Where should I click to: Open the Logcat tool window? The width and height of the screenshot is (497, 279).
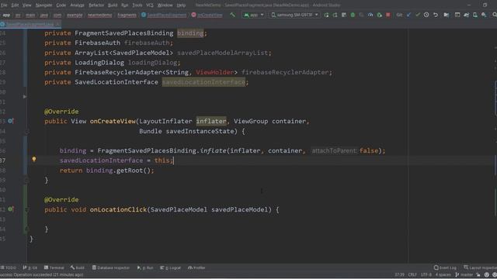coord(171,267)
